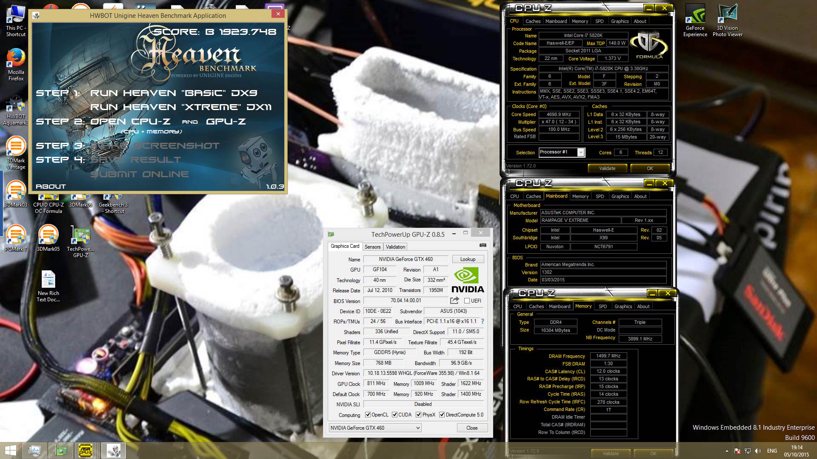Toggle the OpenCL checkbox
The image size is (817, 459).
(368, 415)
